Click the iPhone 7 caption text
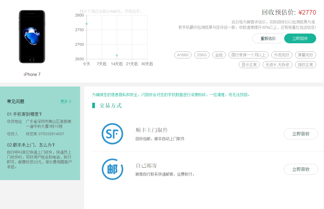Screen dimensions: 324x209 [32, 75]
